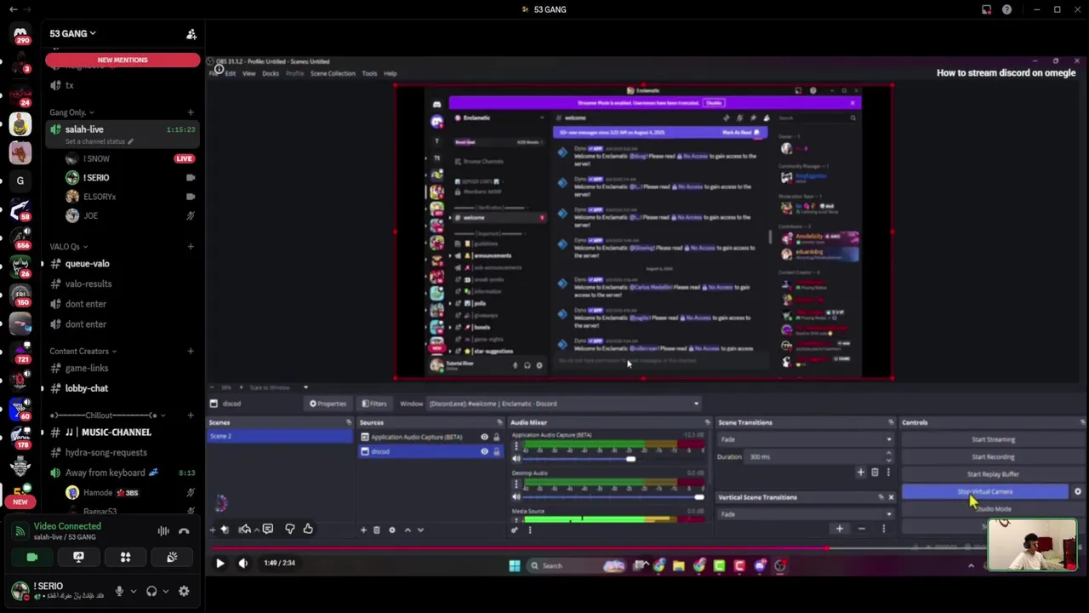Collapse the VALO Qs category
The image size is (1089, 613).
point(68,247)
